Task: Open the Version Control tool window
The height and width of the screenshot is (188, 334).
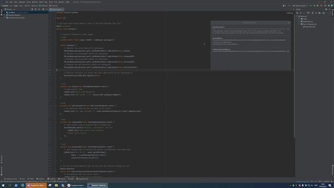Action: [x=10, y=179]
